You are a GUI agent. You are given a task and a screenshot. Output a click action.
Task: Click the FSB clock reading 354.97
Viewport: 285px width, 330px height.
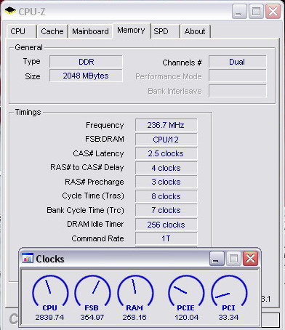coord(92,317)
